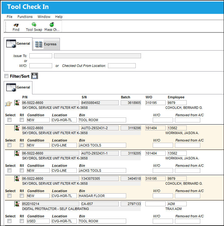
Task: Click the tool icon beside S/N AUTO-2932431-2
Action: tap(17, 128)
